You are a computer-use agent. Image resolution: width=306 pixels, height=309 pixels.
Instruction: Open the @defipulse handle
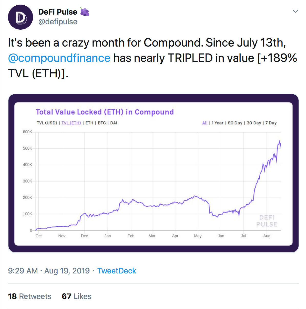tap(58, 22)
